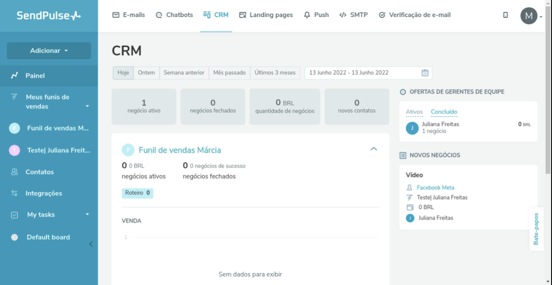Collapse the Funil de vendas Márcia panel
The image size is (552, 285).
click(374, 149)
